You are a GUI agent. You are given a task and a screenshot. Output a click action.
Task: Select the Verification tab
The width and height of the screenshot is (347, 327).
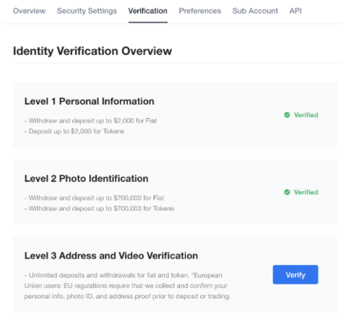click(148, 11)
